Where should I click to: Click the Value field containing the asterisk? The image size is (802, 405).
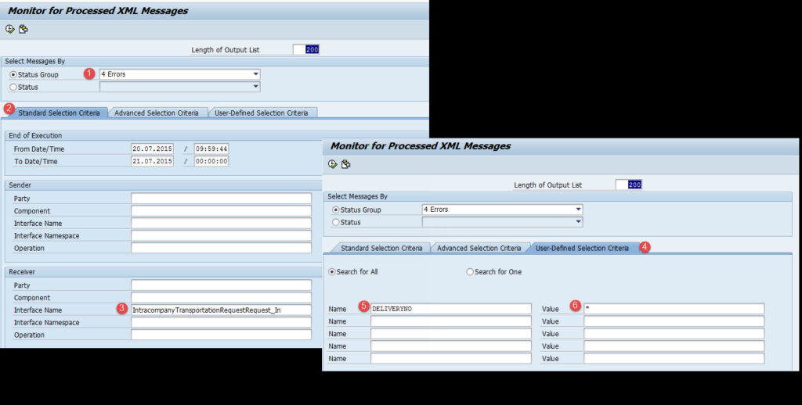(x=674, y=309)
